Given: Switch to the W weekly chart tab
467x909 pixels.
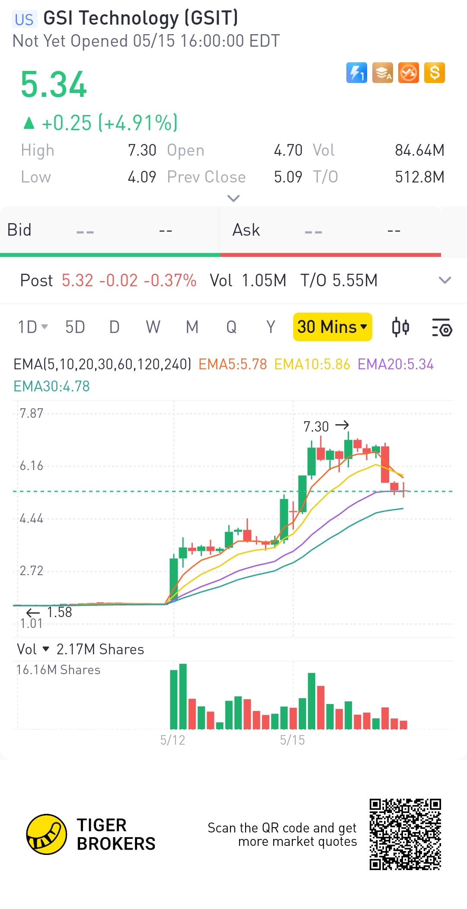Looking at the screenshot, I should (153, 327).
